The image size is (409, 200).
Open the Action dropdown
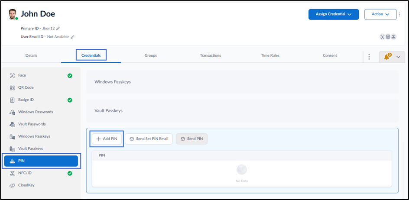[x=380, y=14]
